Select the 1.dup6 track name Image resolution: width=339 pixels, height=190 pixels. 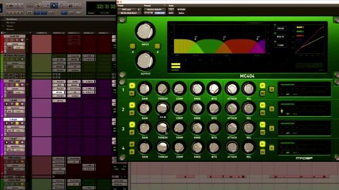[x=13, y=119]
